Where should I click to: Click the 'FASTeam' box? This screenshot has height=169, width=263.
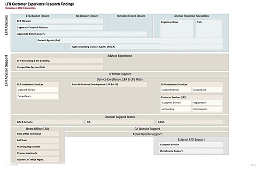point(38,140)
